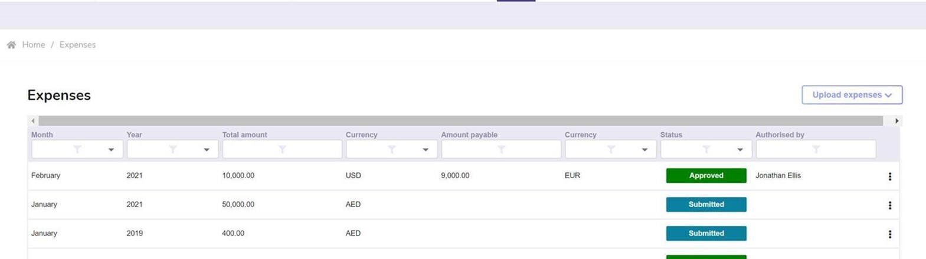Open kebab menu for February 2021 row
Screen dimensions: 926x259
[x=889, y=176]
